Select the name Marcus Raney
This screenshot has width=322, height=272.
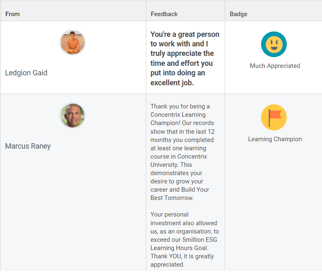(x=28, y=146)
